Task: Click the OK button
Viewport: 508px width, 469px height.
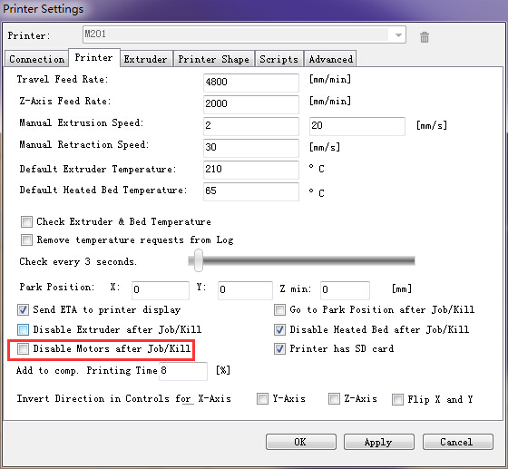Action: [301, 442]
